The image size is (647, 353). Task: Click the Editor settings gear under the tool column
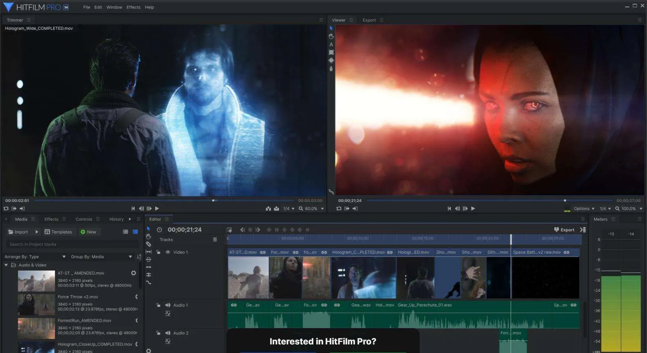(x=148, y=351)
